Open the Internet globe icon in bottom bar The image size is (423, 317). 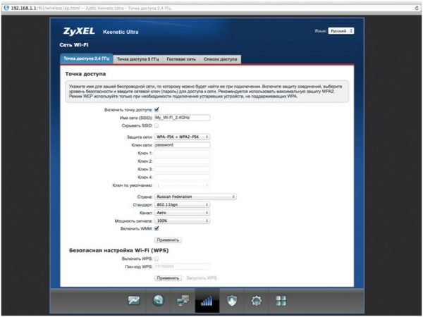coord(159,300)
